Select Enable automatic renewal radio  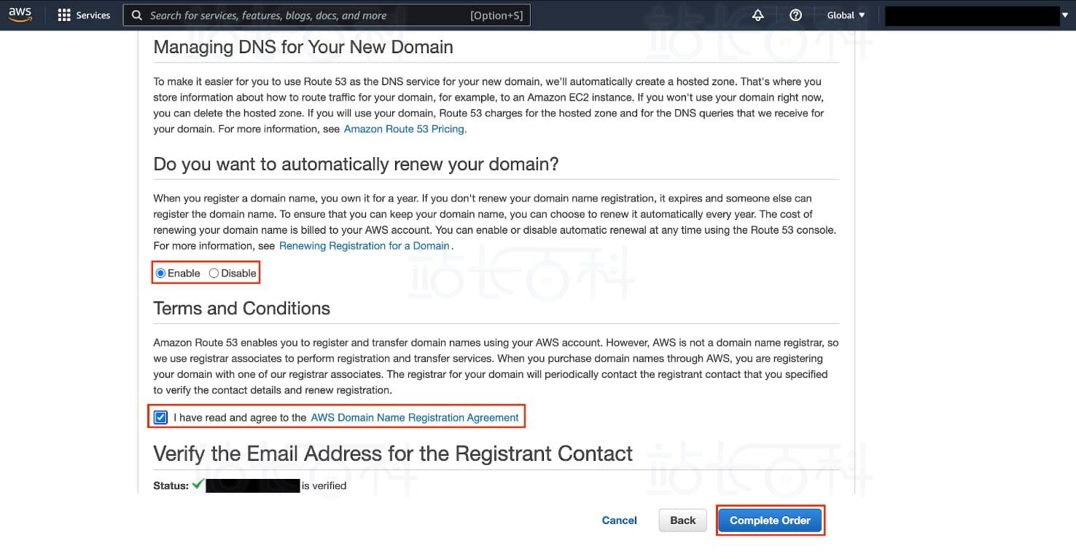pos(161,274)
